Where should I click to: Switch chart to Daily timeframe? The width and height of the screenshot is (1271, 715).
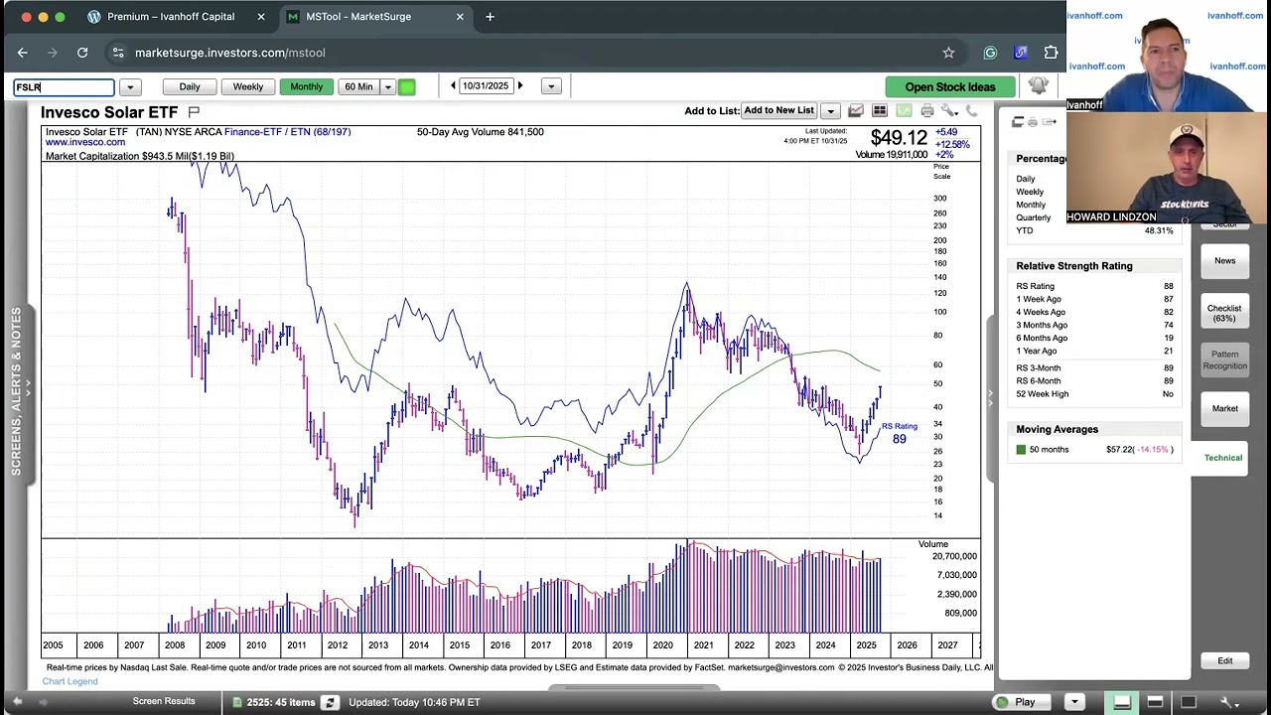pyautogui.click(x=189, y=86)
